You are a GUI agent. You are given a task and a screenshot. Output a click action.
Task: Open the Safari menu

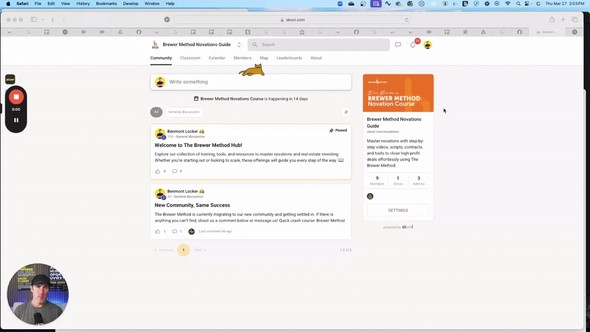click(x=22, y=3)
